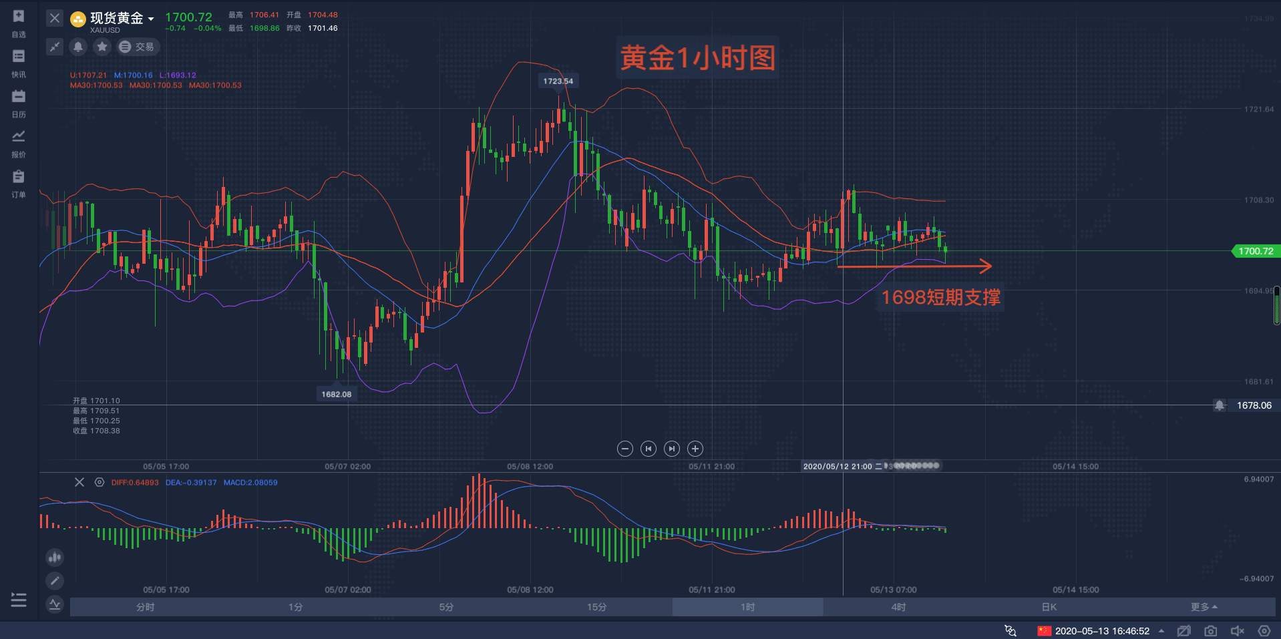
Task: Open the indicators icon at bottom left
Action: click(x=55, y=604)
